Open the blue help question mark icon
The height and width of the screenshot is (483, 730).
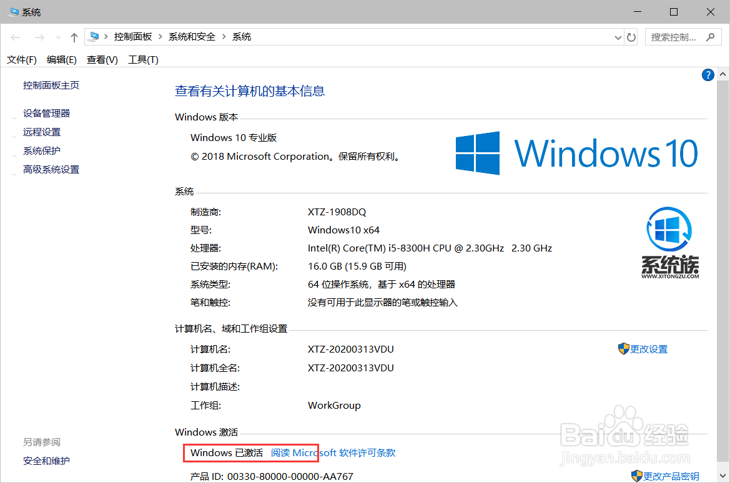pyautogui.click(x=708, y=75)
